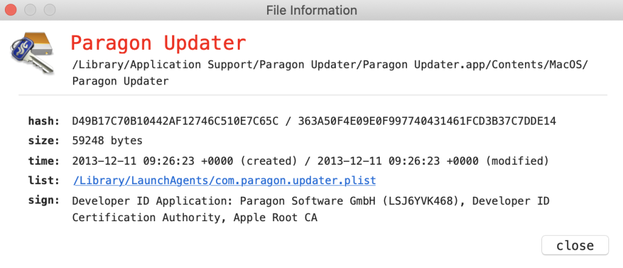623x268 pixels.
Task: Click the green zoom window button
Action: coord(50,10)
